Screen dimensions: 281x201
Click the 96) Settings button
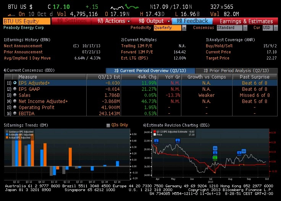pyautogui.click(x=71, y=21)
